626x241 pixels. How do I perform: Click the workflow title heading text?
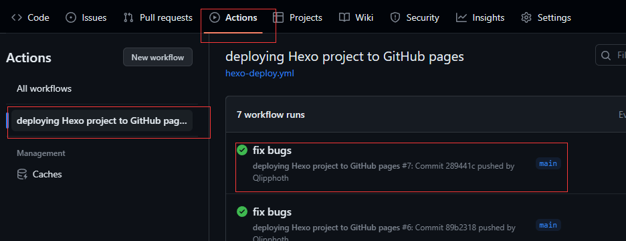(x=344, y=57)
